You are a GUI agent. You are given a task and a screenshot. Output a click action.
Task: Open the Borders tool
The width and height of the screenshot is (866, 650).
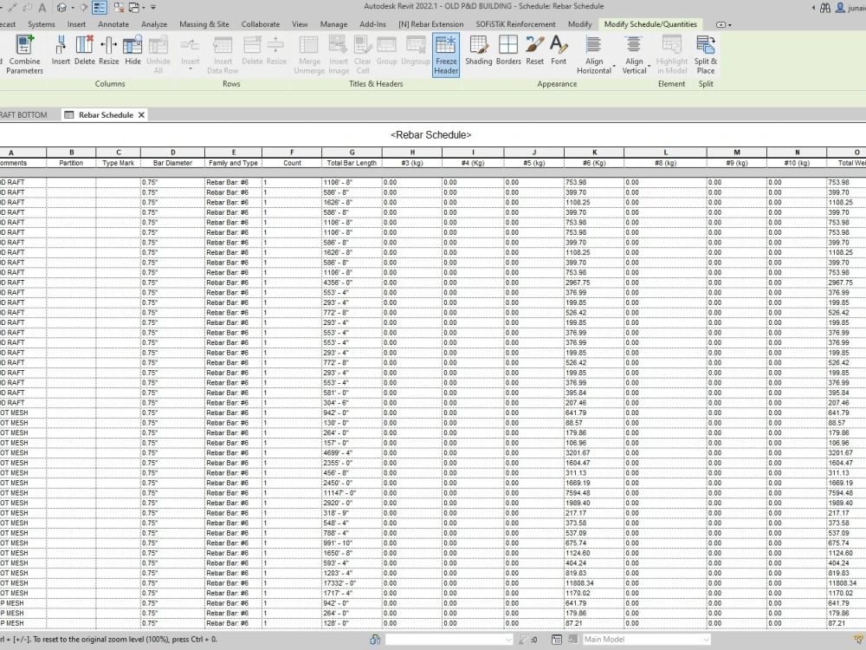[x=507, y=55]
